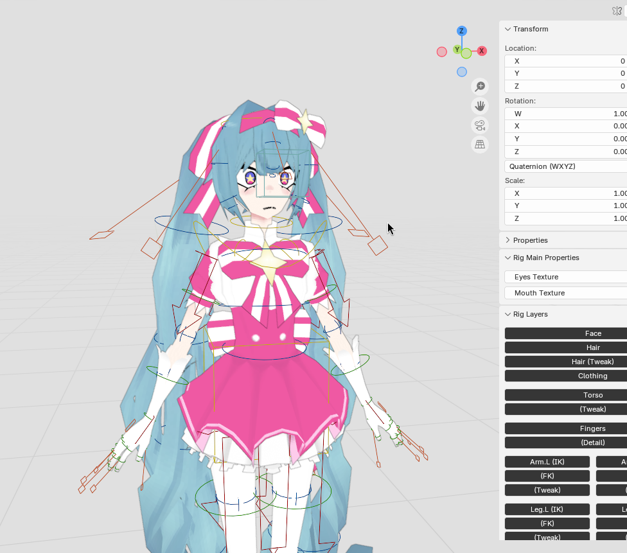The image size is (627, 553).
Task: Switch perspective/orthographic grid icon
Action: tap(480, 145)
